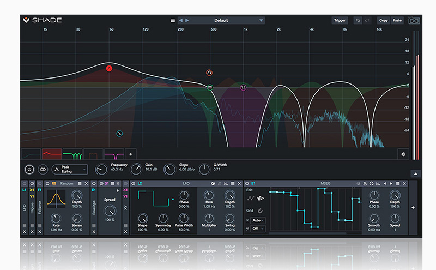Click the redo arrow button

[367, 20]
